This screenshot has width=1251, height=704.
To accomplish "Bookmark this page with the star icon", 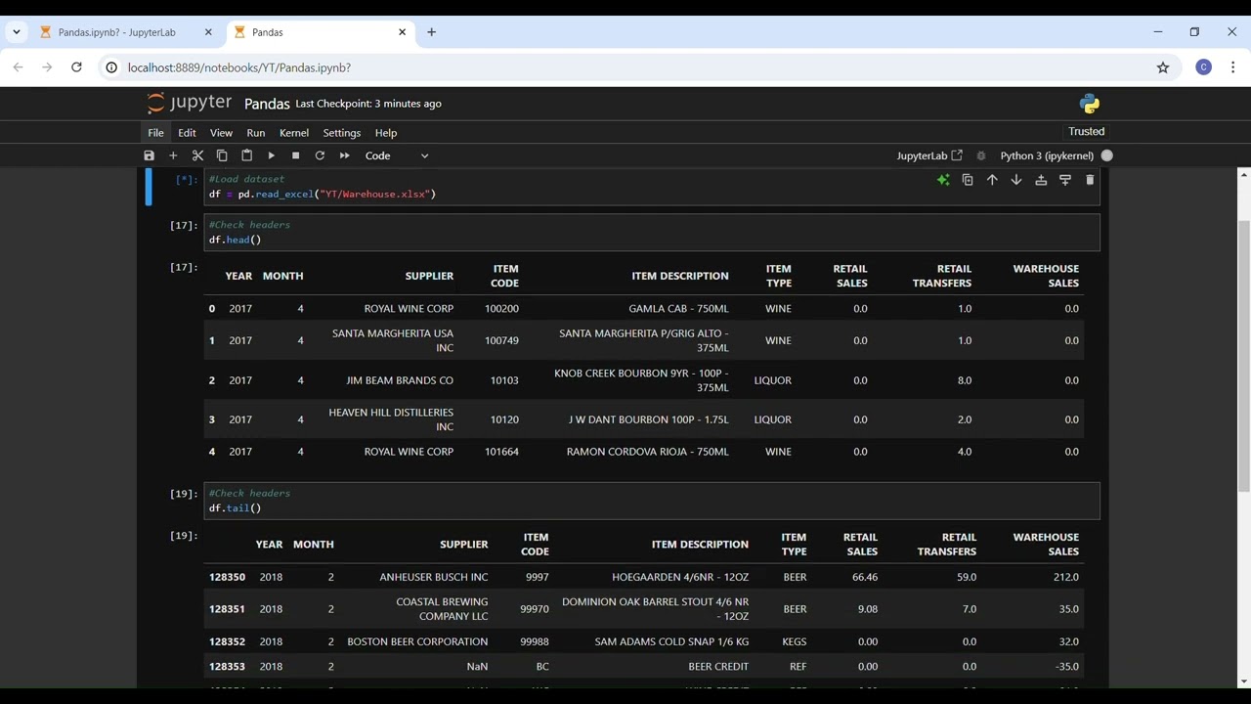I will (x=1163, y=67).
